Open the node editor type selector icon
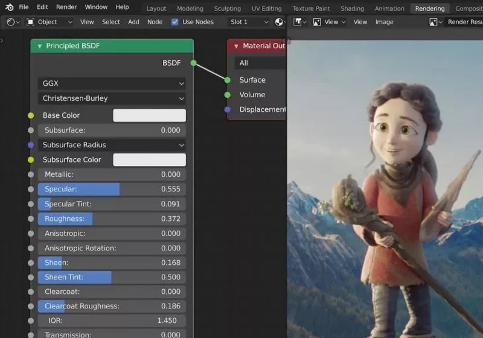Screen dimensions: 483x338 tap(11, 22)
